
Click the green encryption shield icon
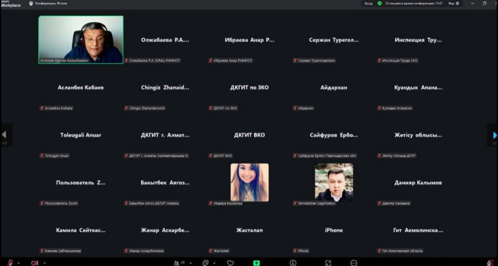coord(379,3)
